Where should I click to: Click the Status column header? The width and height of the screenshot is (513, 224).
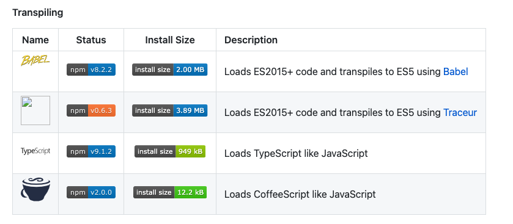click(91, 40)
